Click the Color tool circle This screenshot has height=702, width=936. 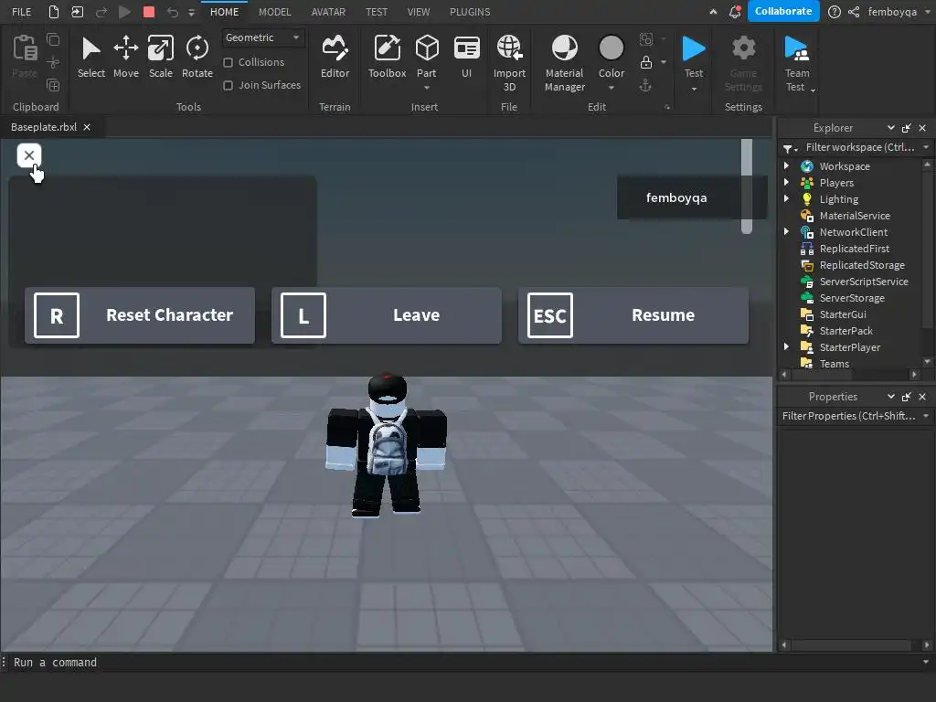612,48
